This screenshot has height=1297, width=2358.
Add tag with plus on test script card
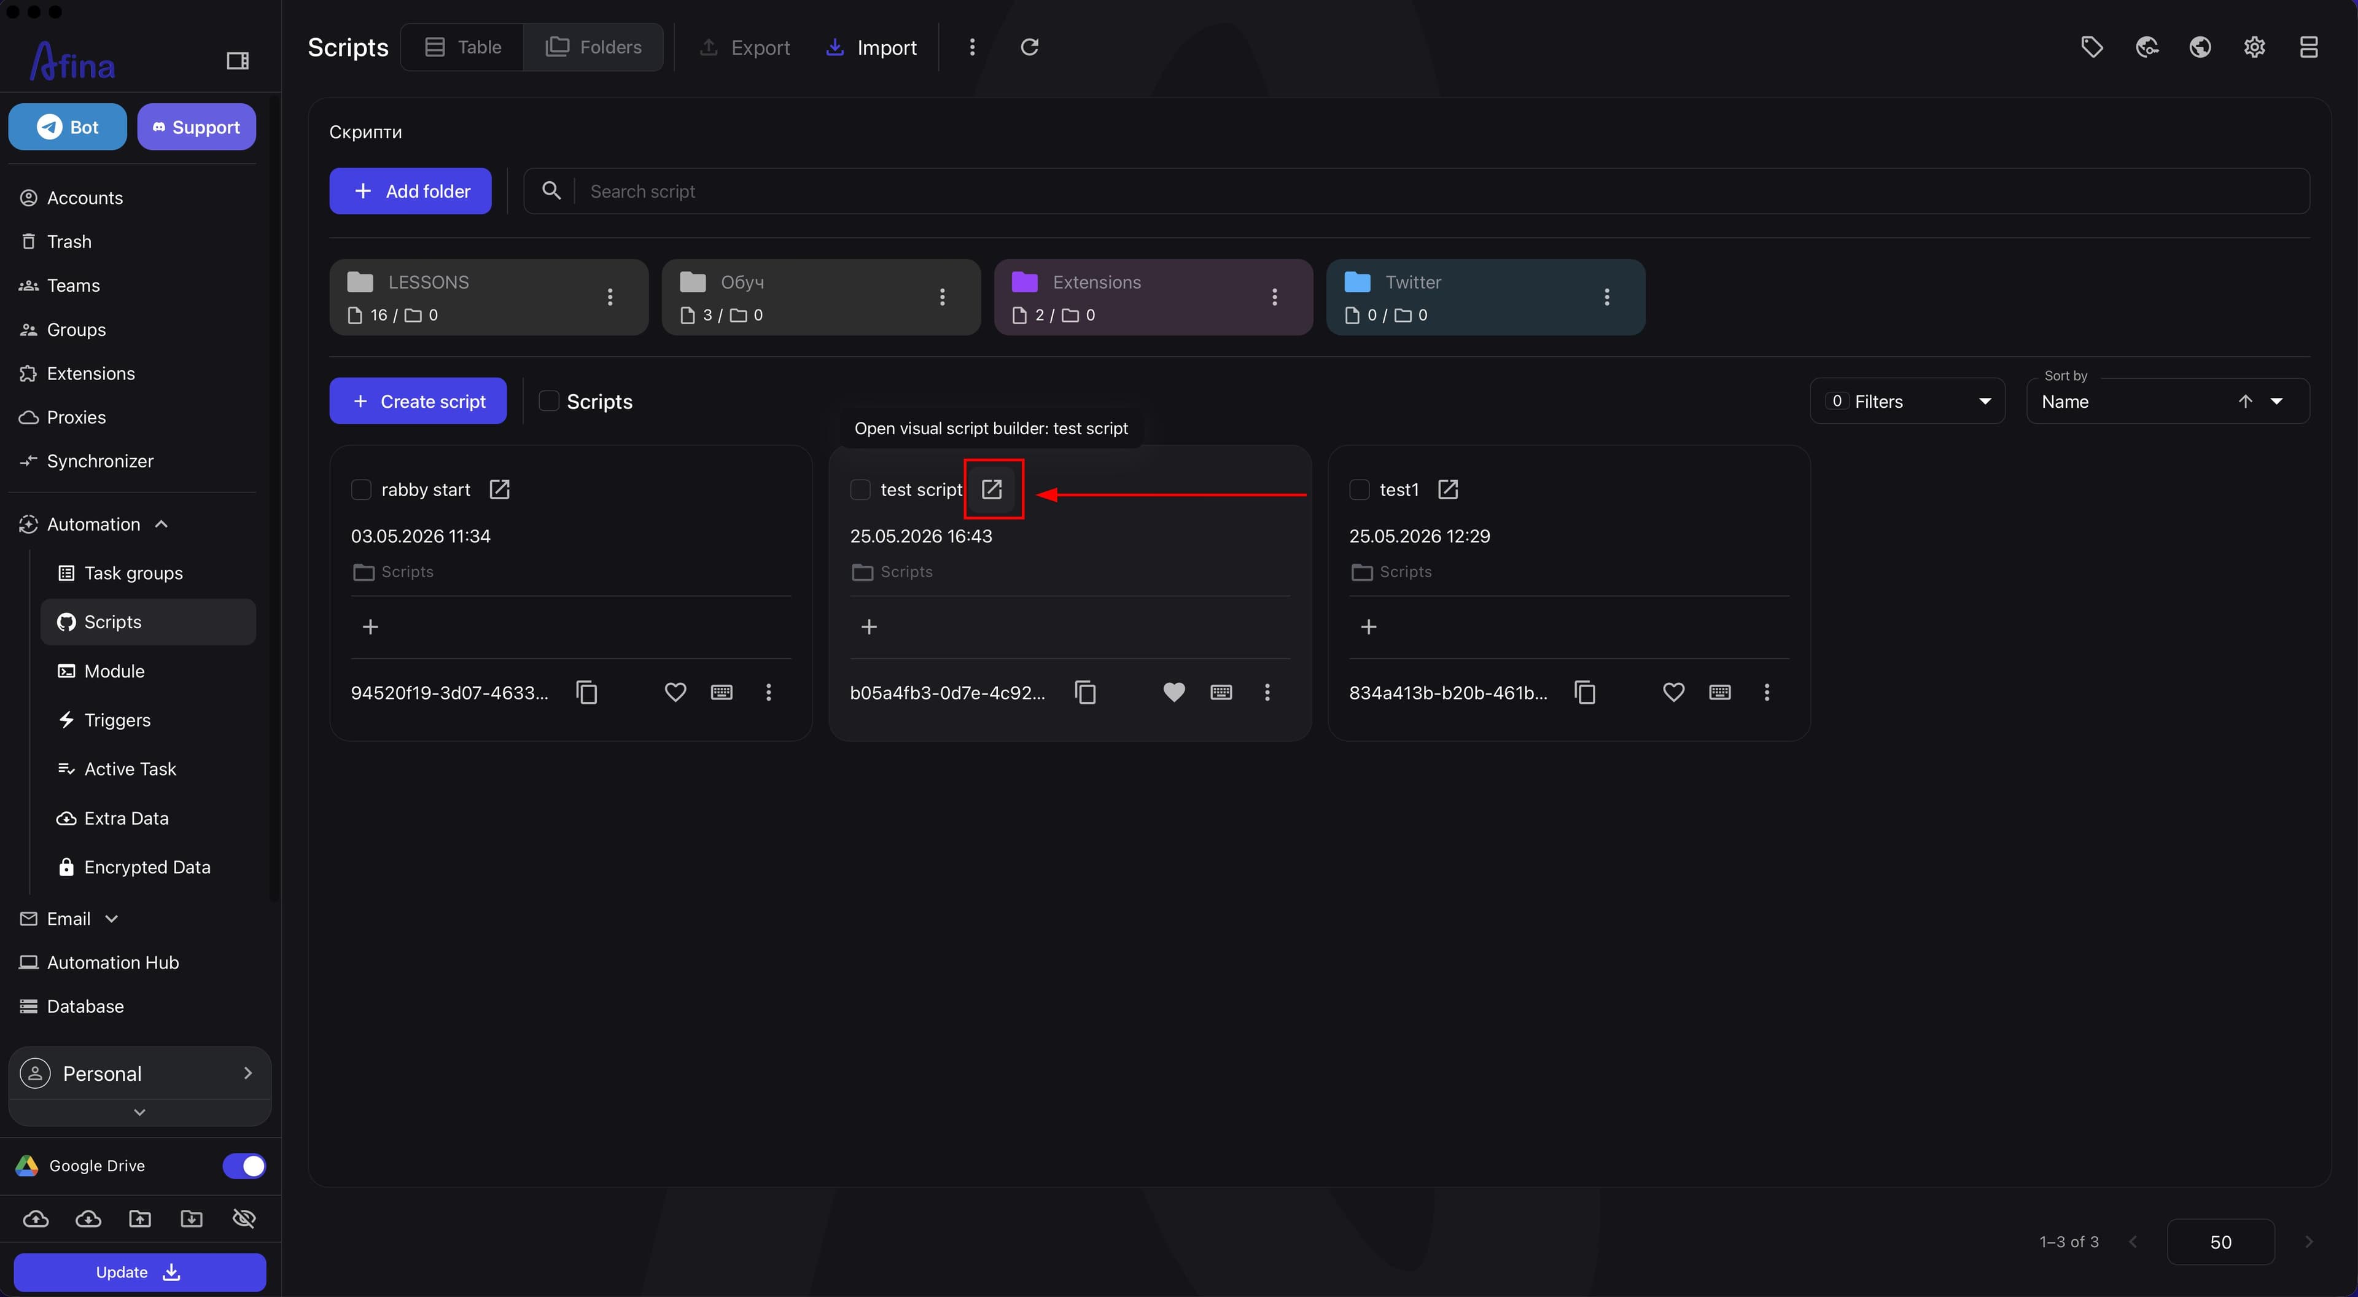tap(869, 626)
